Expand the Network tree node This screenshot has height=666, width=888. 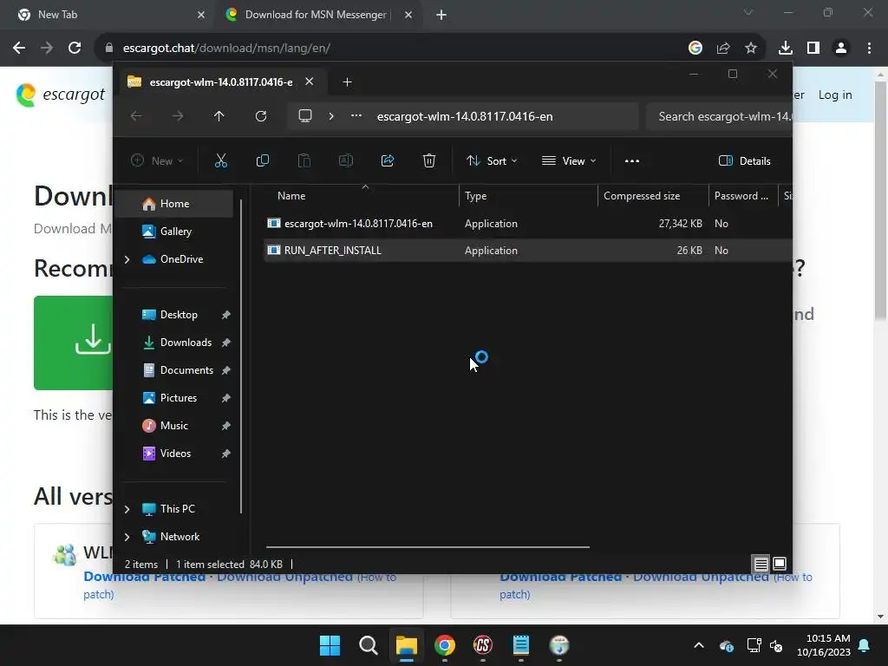pos(127,537)
